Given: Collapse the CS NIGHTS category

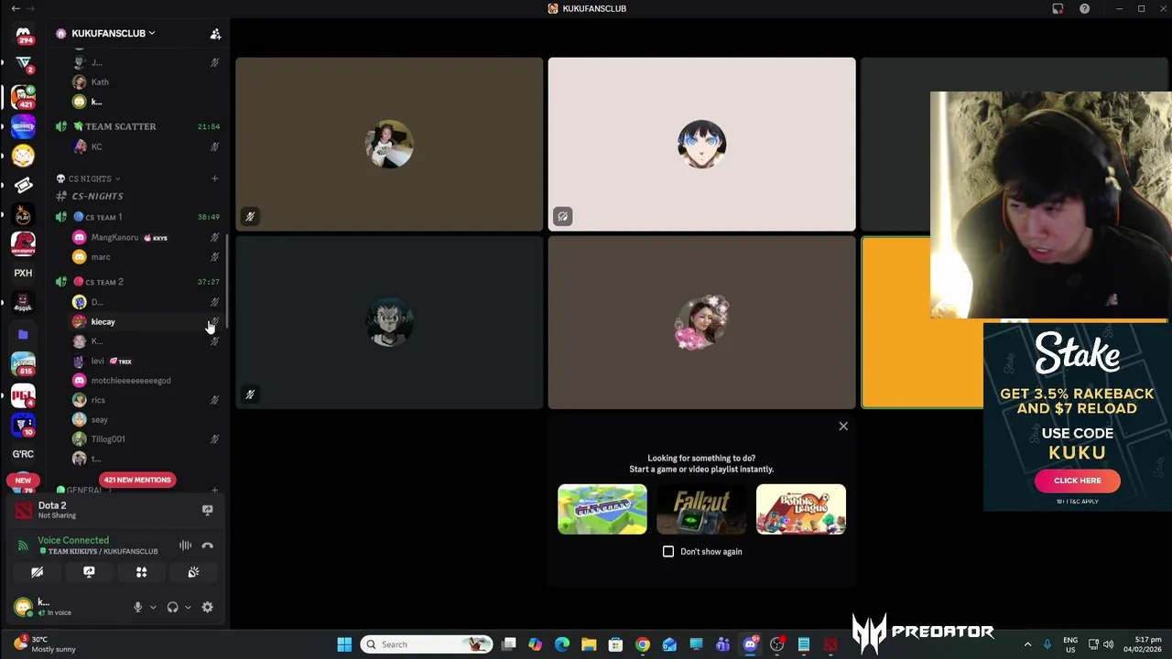Looking at the screenshot, I should pyautogui.click(x=94, y=178).
